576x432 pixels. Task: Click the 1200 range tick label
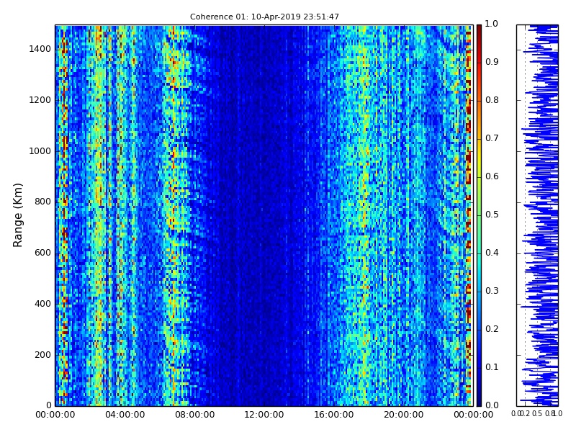[x=40, y=100]
